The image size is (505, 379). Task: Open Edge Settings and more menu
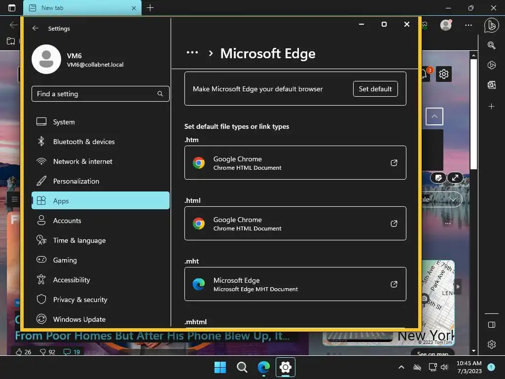pos(469,25)
